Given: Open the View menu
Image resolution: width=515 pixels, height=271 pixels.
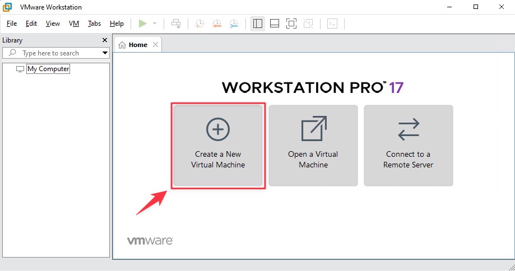Looking at the screenshot, I should (x=53, y=24).
